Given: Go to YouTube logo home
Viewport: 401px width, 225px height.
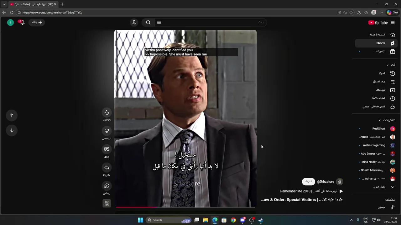Looking at the screenshot, I should pyautogui.click(x=378, y=22).
